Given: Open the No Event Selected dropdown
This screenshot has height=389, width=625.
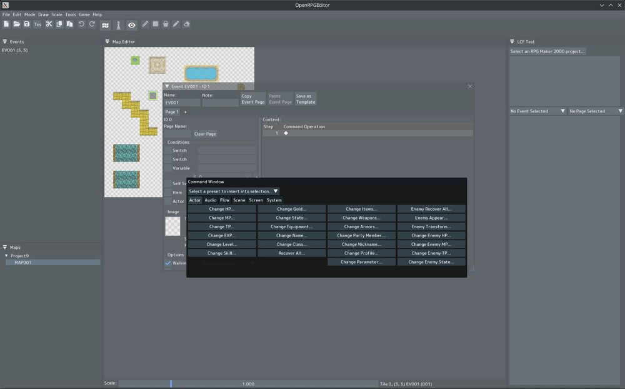Looking at the screenshot, I should point(537,111).
